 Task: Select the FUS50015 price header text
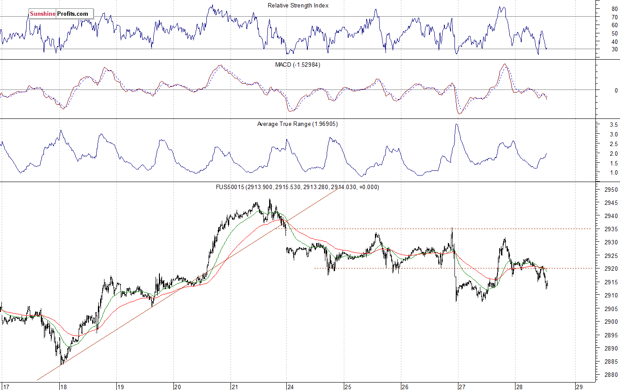pos(297,187)
